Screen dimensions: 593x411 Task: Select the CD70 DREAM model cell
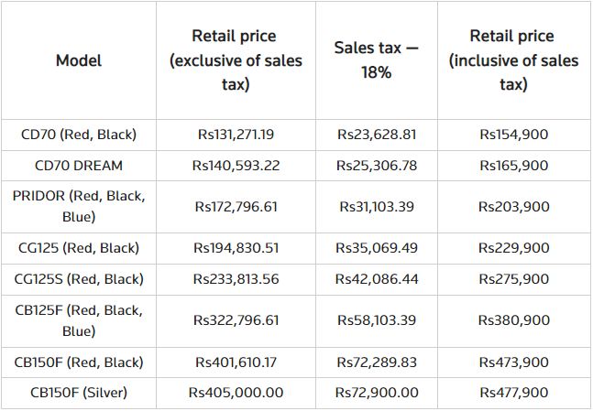(79, 166)
